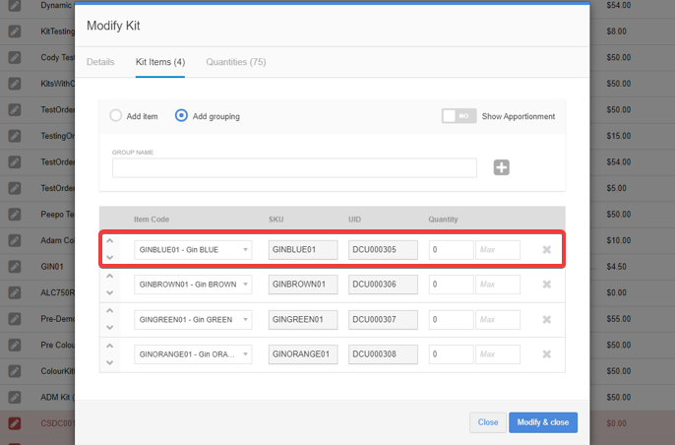Screen dimensions: 675x445
Task: Move GINORANGE01 row up with arrow
Action: click(110, 346)
